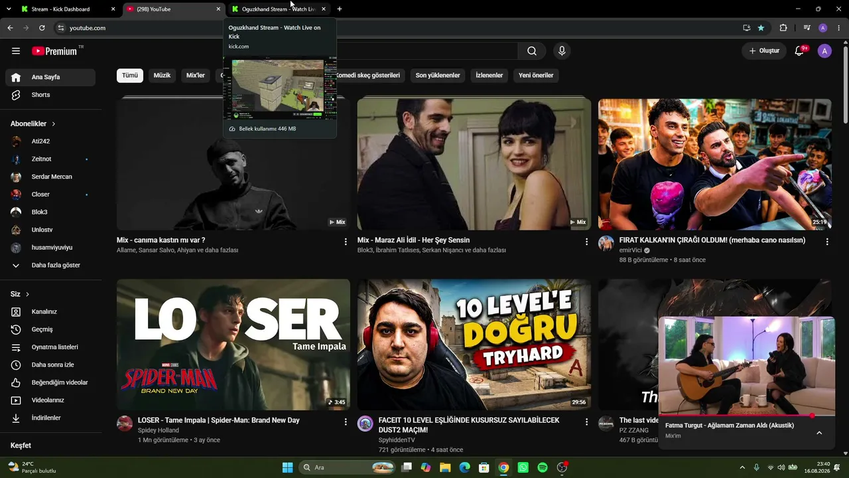The height and width of the screenshot is (478, 849).
Task: Click the SpyhiddenTV channel avatar
Action: tap(365, 424)
